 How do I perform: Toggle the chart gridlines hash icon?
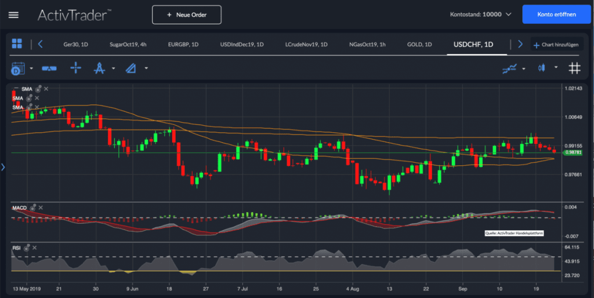[575, 68]
